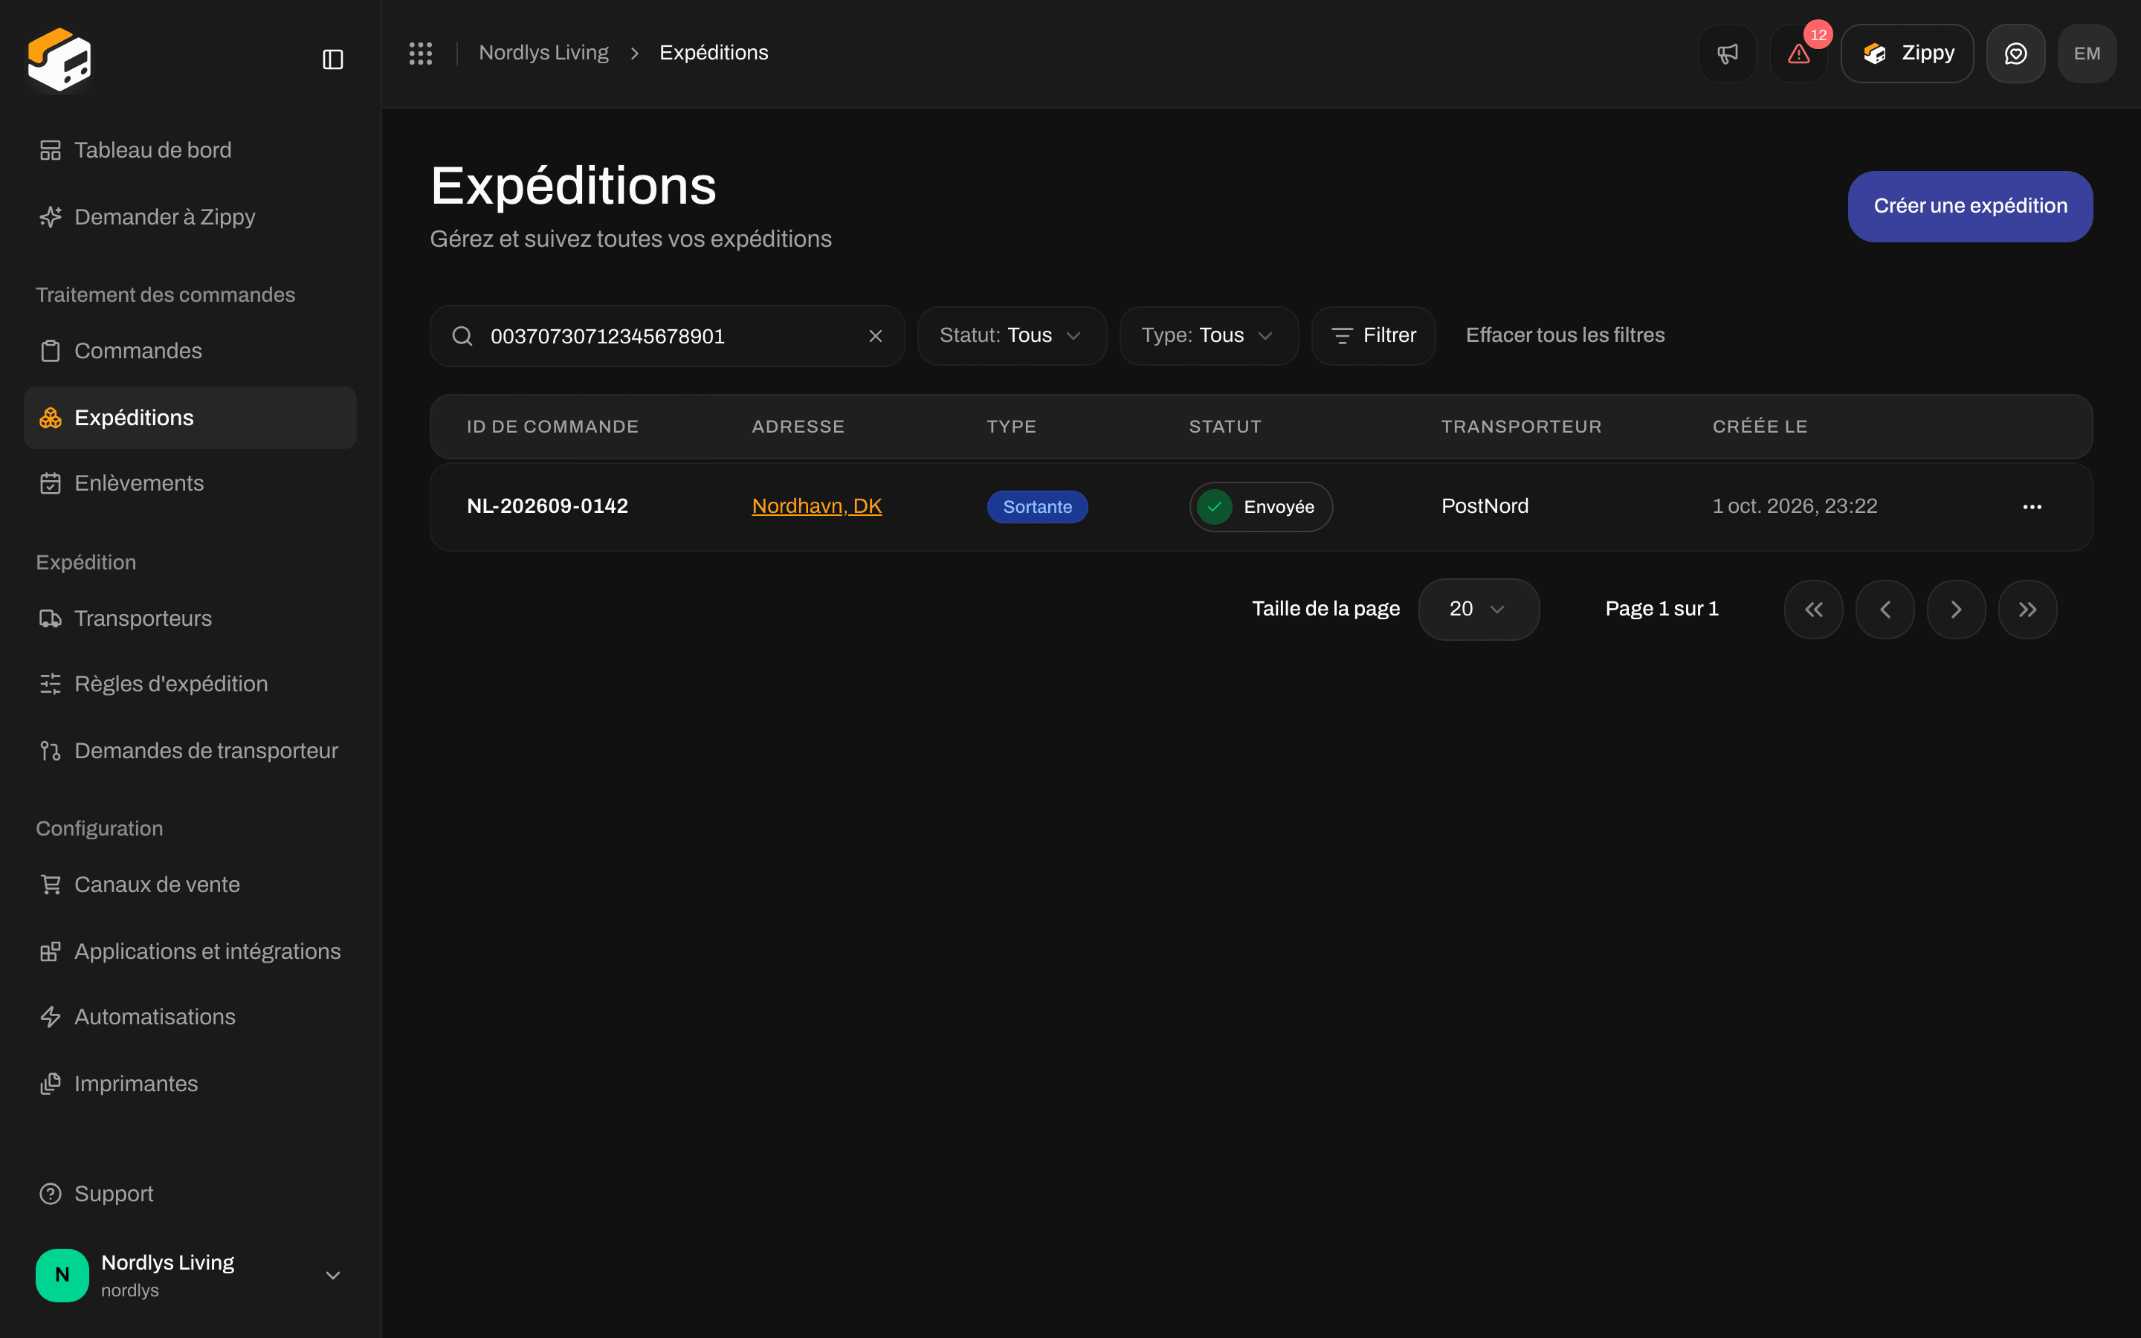Open row actions three-dots menu

[x=2032, y=507]
